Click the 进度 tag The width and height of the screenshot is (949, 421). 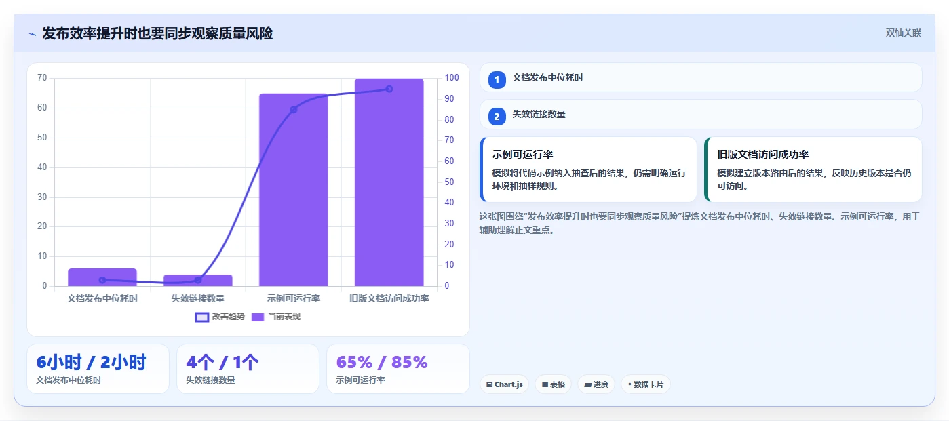[596, 384]
